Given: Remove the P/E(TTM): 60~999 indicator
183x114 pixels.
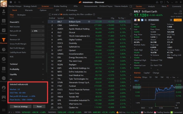Looking at the screenshot, I should coord(18,93).
